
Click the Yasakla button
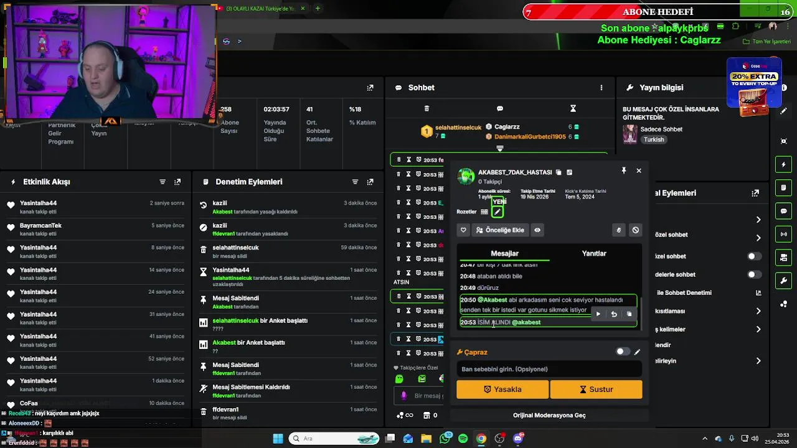click(502, 390)
